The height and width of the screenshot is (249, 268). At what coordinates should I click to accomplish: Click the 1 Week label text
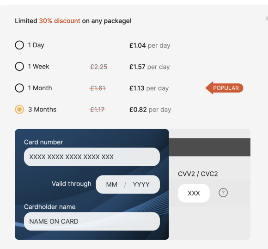pyautogui.click(x=39, y=67)
